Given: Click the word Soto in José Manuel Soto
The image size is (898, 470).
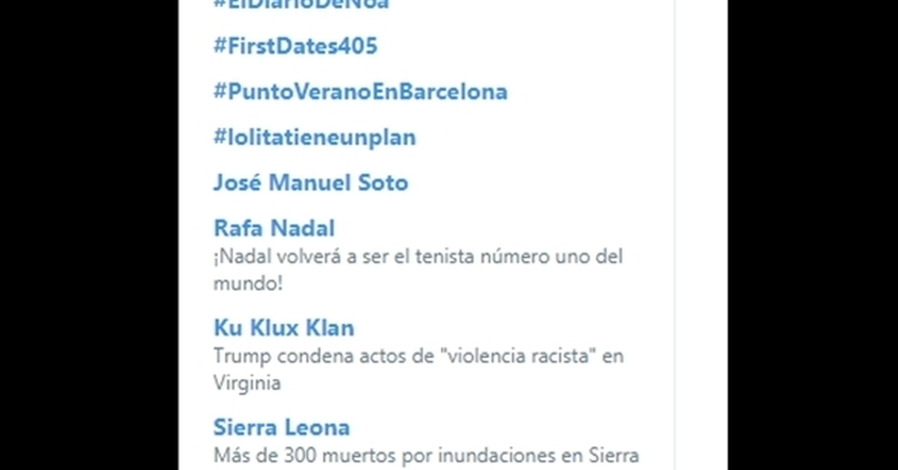Looking at the screenshot, I should point(383,182).
